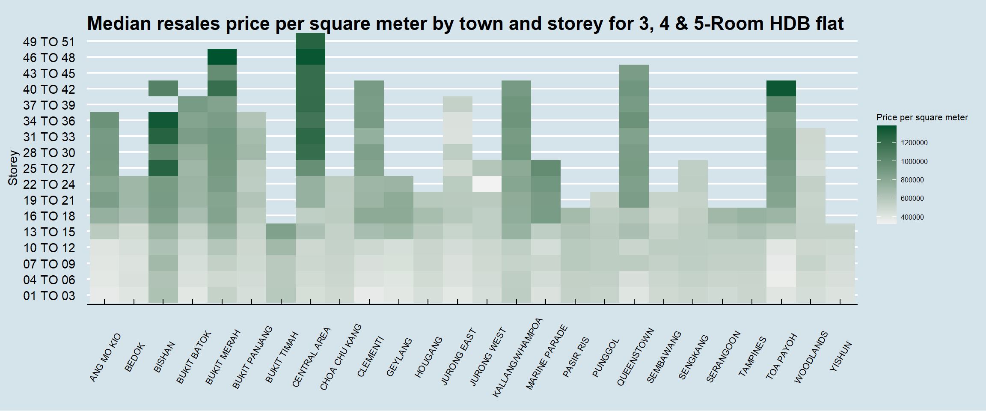This screenshot has width=986, height=411.
Task: Select the Jurong East 37 TO 39 cell
Action: 457,104
